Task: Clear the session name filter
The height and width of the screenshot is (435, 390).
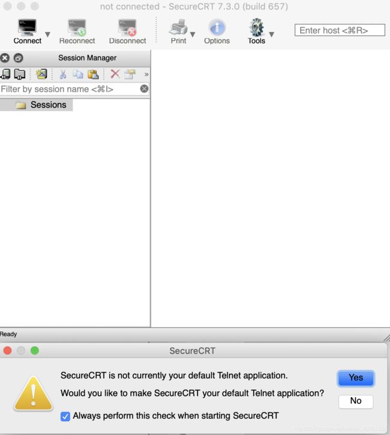Action: [144, 89]
